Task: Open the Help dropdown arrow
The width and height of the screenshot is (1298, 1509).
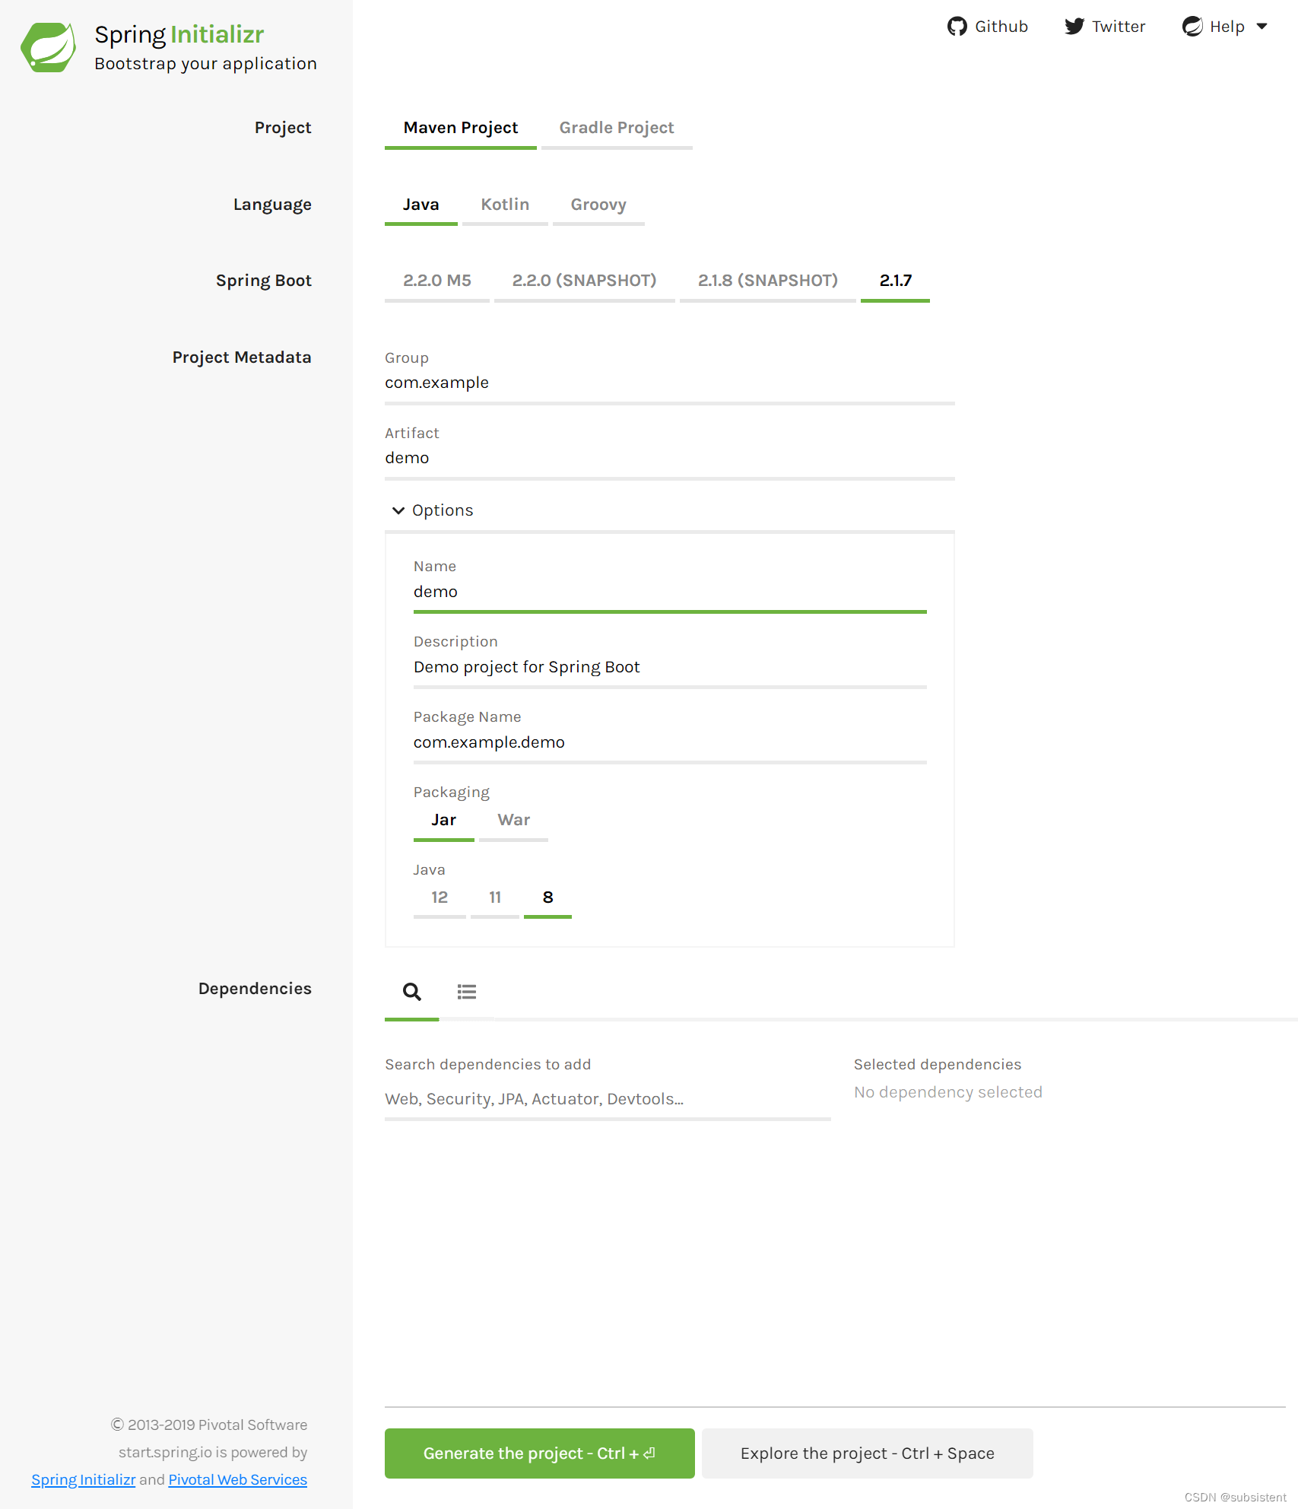Action: (1261, 26)
